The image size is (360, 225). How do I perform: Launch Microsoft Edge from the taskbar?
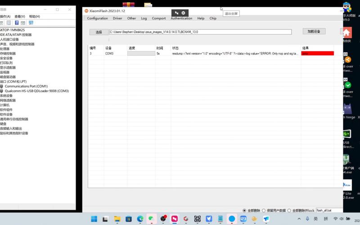click(140, 219)
